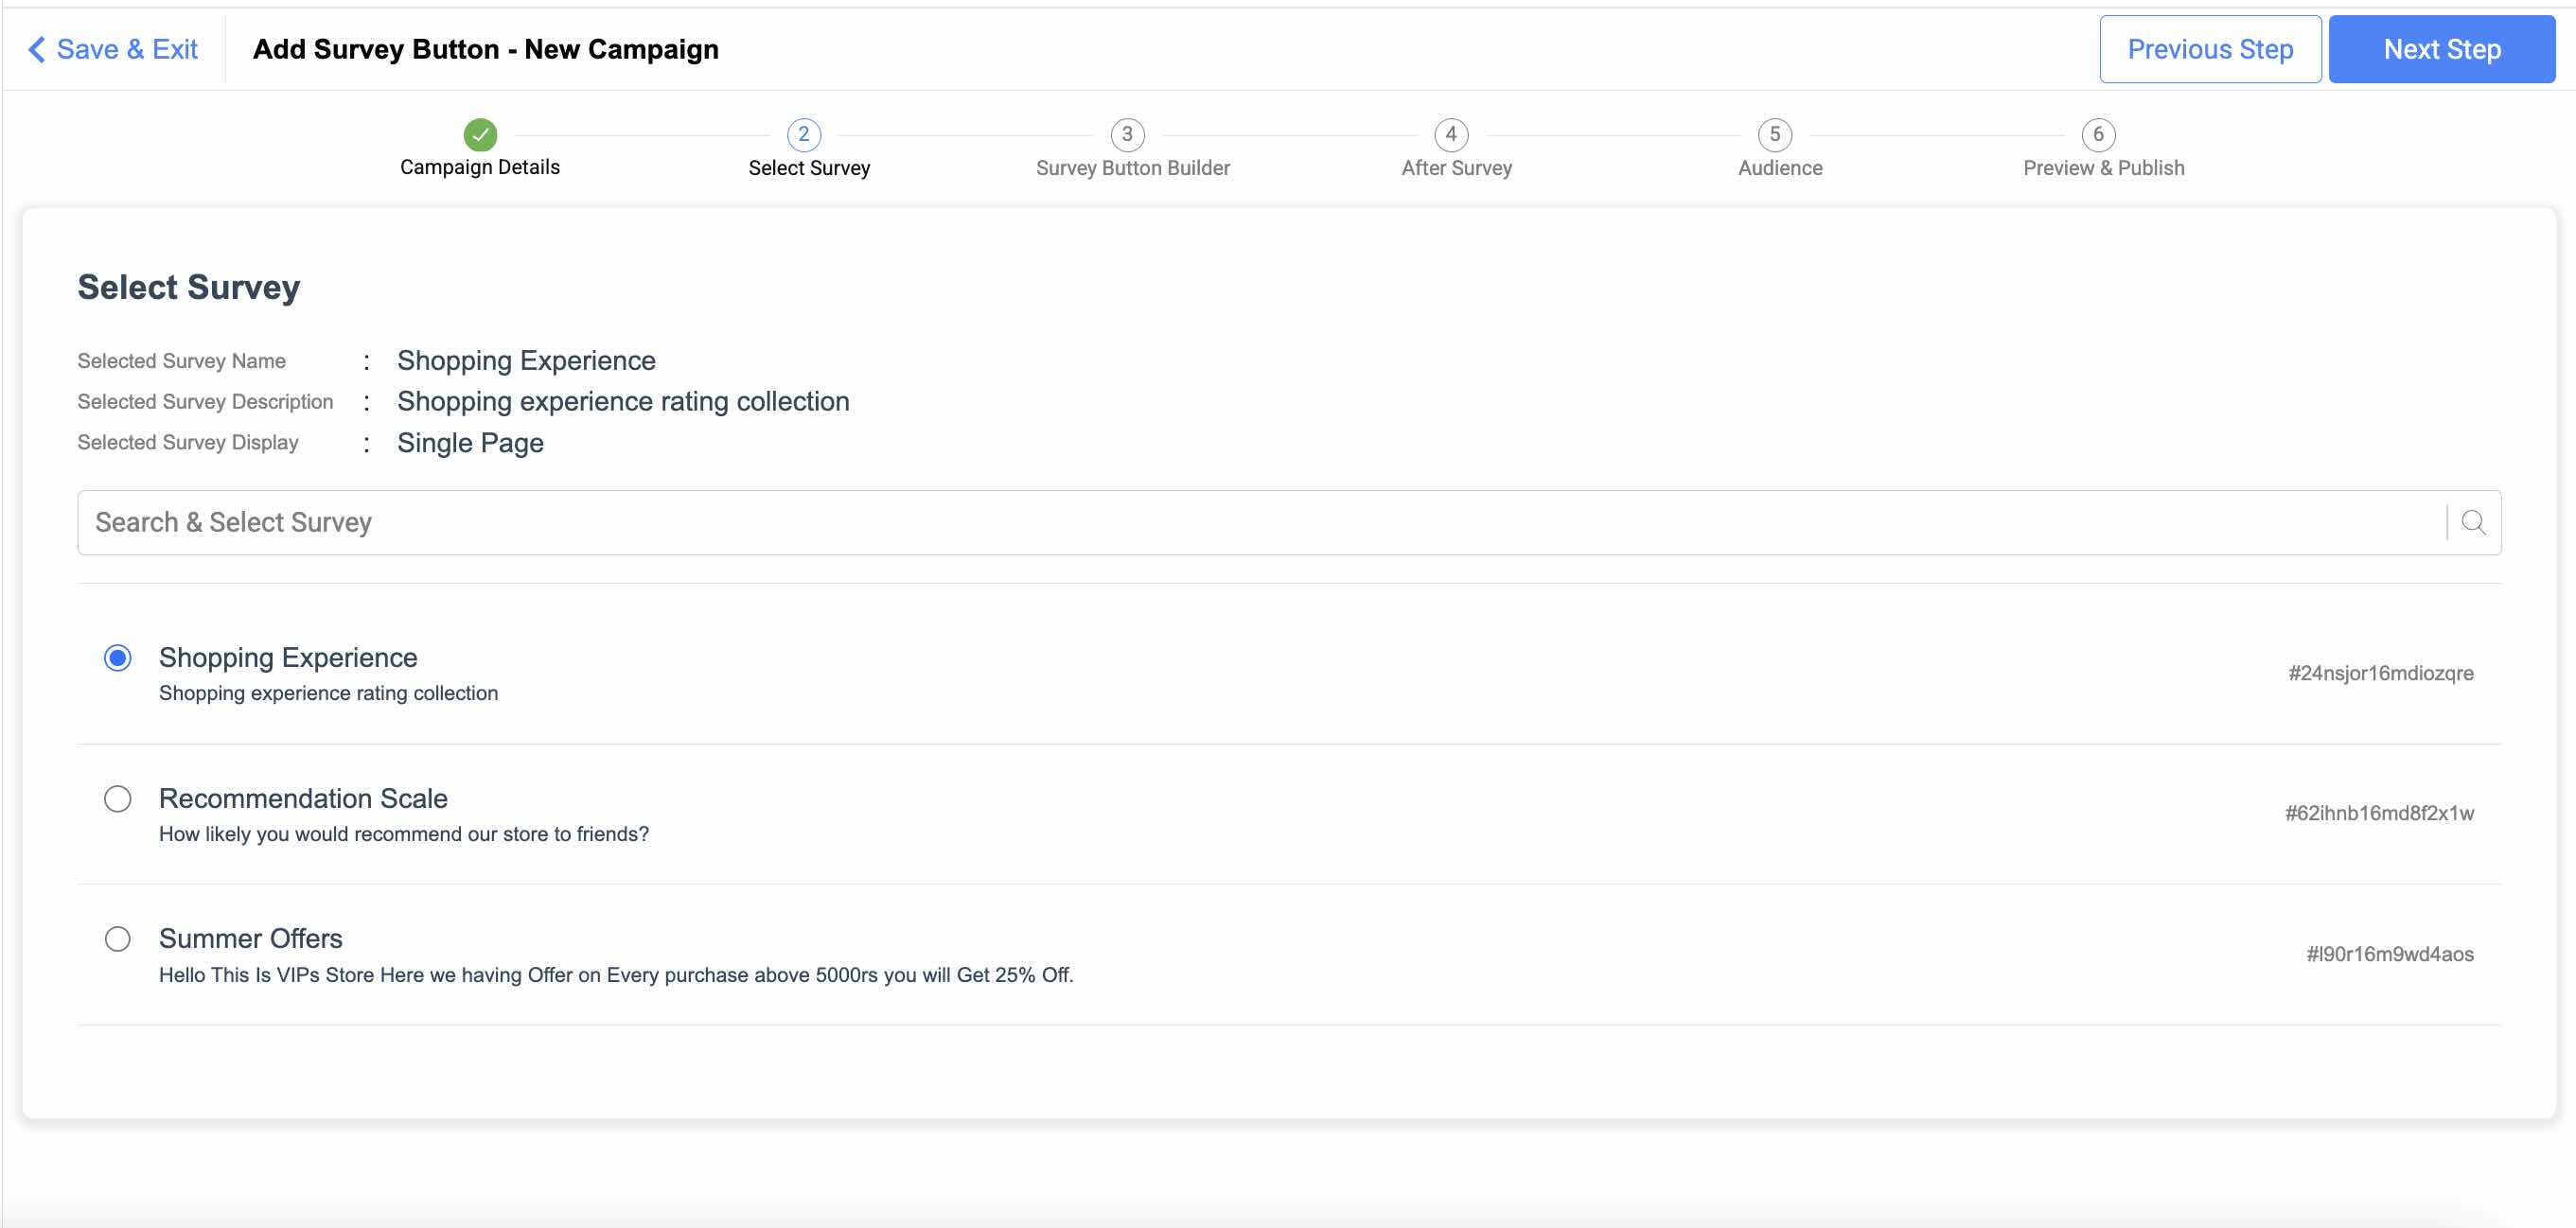
Task: Click the Previous Step button
Action: click(x=2210, y=48)
